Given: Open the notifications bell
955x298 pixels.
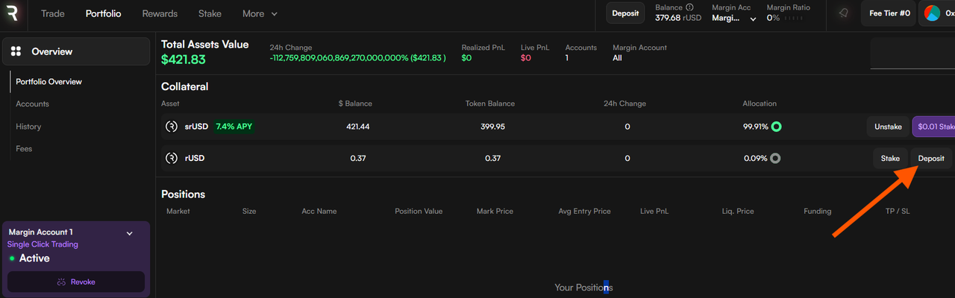Looking at the screenshot, I should coord(842,13).
